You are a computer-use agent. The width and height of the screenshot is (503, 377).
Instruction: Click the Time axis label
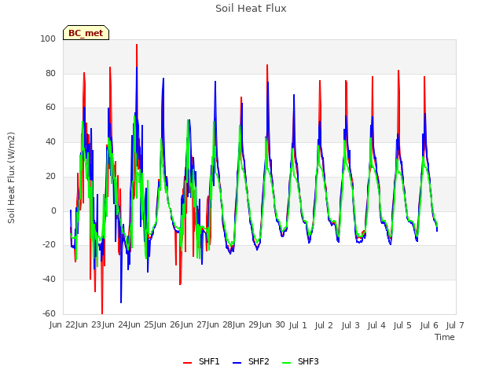(445, 337)
